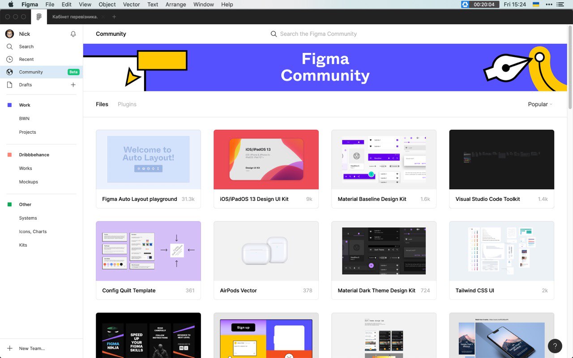Open the Object menu
The height and width of the screenshot is (358, 573).
(107, 4)
